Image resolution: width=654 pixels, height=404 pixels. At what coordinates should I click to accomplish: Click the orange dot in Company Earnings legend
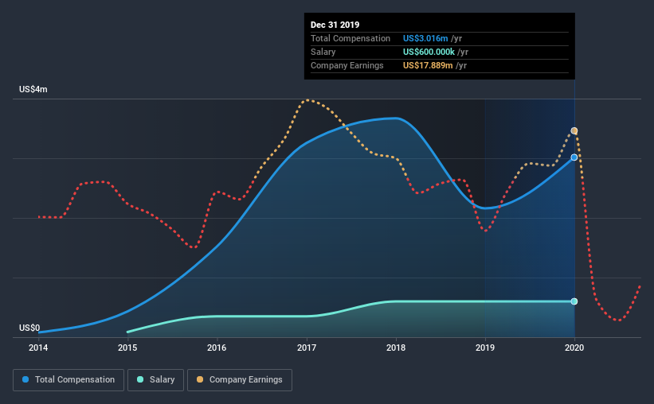point(200,379)
